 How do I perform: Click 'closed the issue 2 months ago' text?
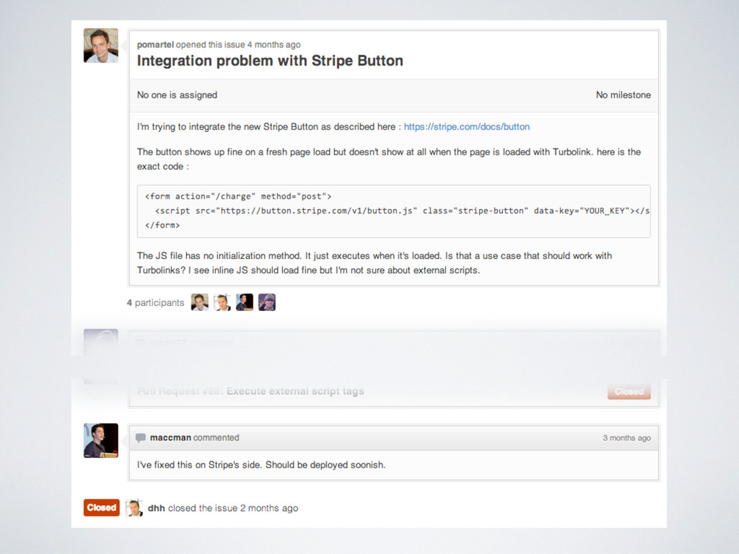pyautogui.click(x=233, y=509)
